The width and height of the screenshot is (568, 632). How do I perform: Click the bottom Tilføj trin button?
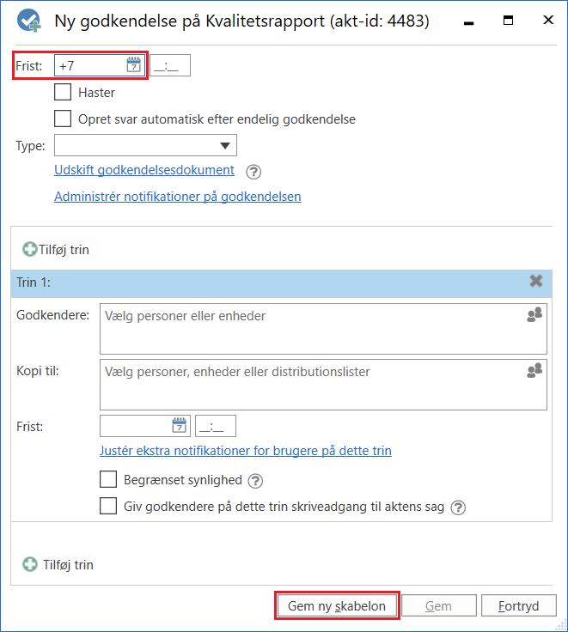pyautogui.click(x=58, y=565)
